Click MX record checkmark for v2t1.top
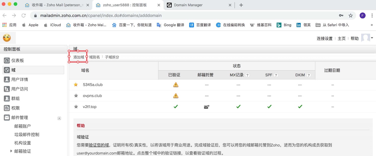Screen dimensions: 376x156 pyautogui.click(x=238, y=106)
